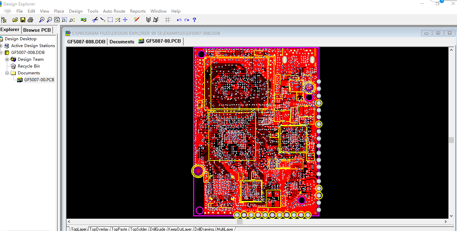
Task: Open the Reports menu
Action: (138, 11)
